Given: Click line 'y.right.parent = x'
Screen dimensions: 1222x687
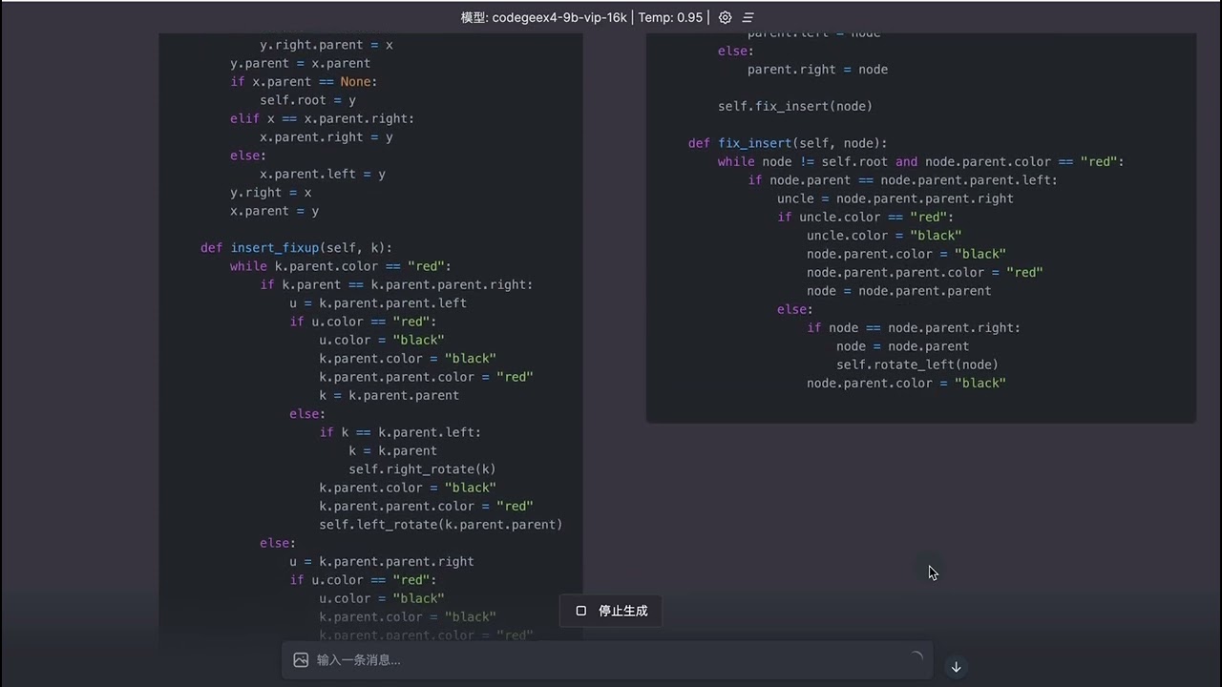Looking at the screenshot, I should point(327,45).
